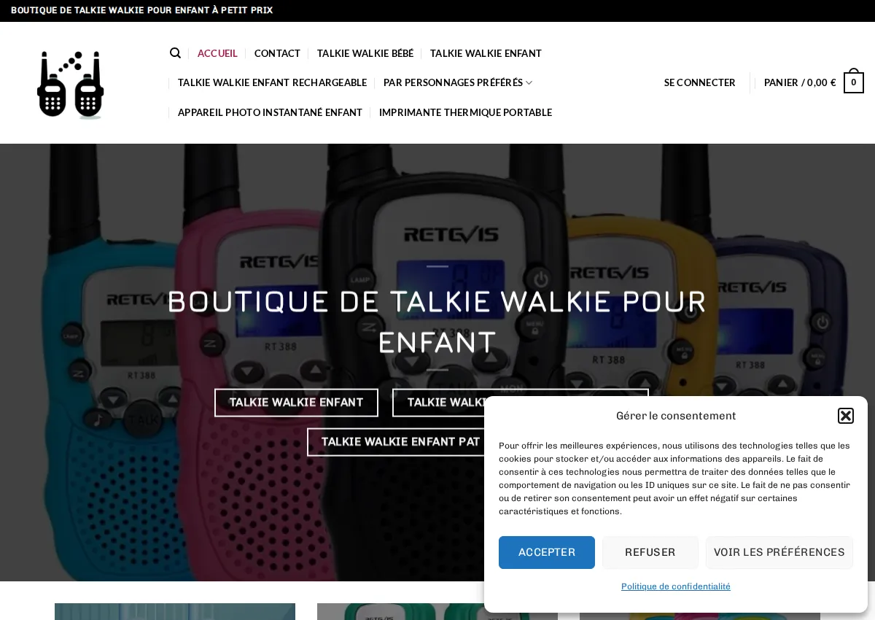Screen dimensions: 875x620
Task: Click the blue-toned product thumbnail below the banner
Action: coord(175,611)
